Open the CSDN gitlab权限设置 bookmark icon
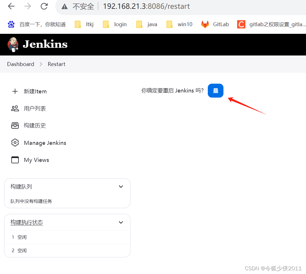Screen dimensions: 306x274 click(241, 24)
